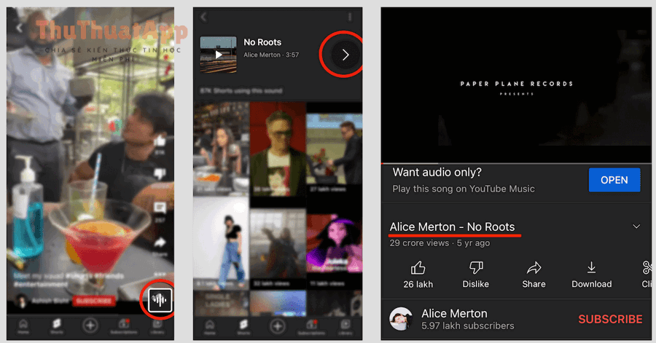Open Subscriptions in the sound page nav
Image resolution: width=656 pixels, height=343 pixels.
point(311,327)
